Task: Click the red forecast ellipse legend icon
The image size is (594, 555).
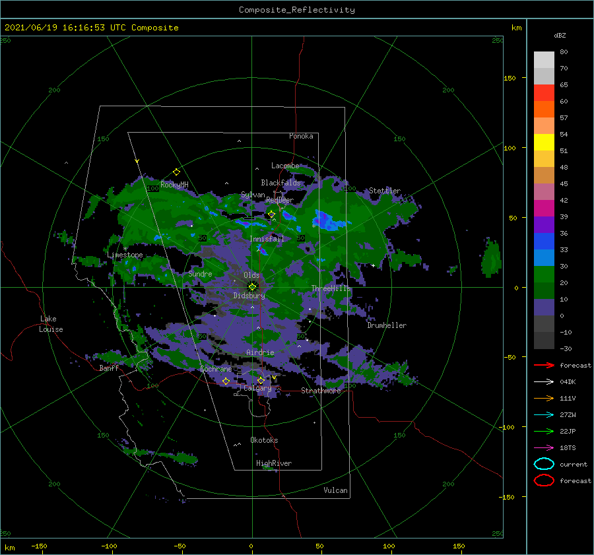Action: [544, 480]
